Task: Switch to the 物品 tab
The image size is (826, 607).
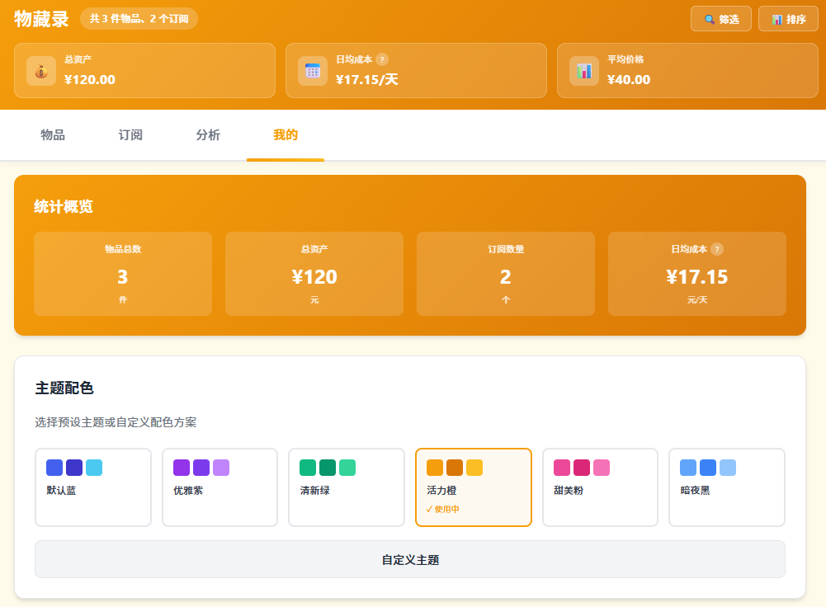Action: (x=53, y=135)
